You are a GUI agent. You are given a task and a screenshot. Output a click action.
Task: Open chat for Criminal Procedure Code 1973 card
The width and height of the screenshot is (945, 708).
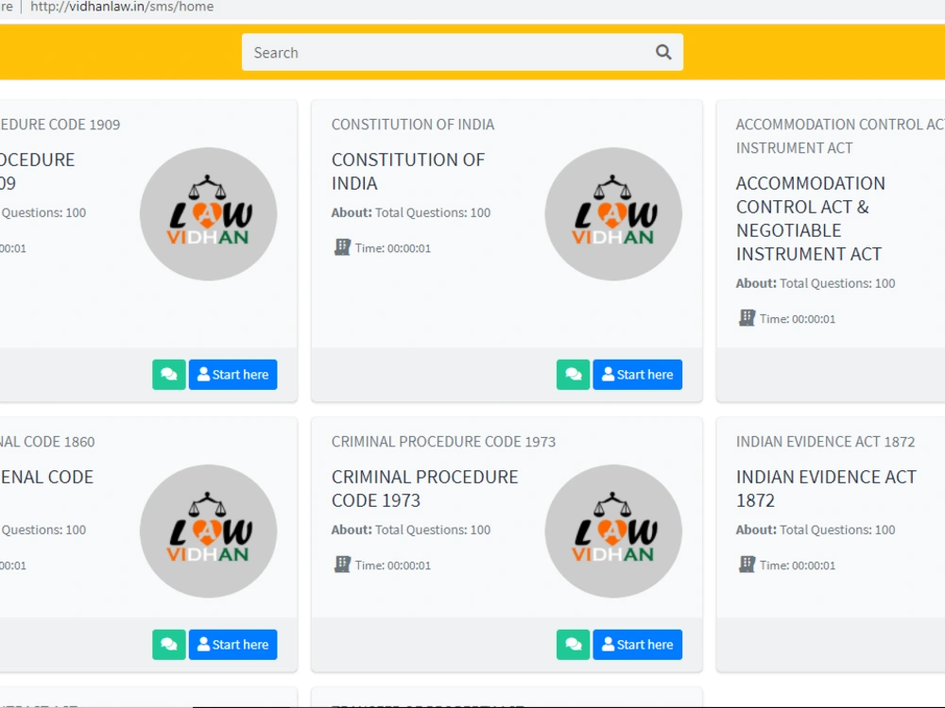click(x=574, y=644)
